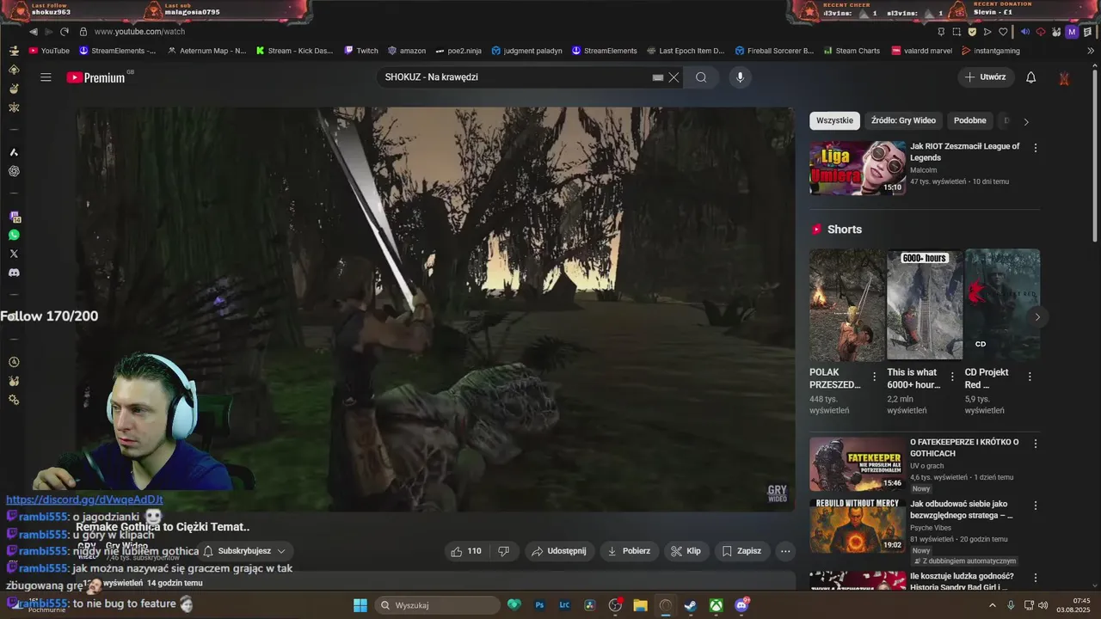Screen dimensions: 1101x619
Task: Like the video with 110 likes
Action: (x=466, y=551)
